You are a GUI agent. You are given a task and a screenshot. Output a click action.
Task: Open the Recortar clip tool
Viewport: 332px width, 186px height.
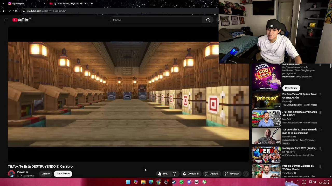pyautogui.click(x=232, y=174)
